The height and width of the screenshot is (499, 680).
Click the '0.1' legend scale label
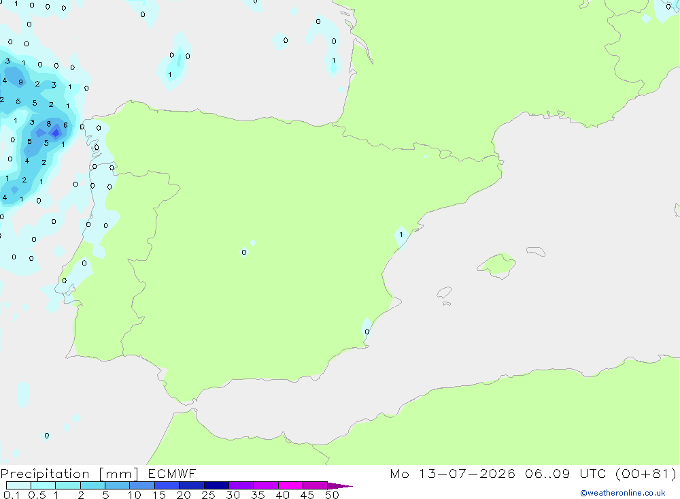(x=12, y=495)
